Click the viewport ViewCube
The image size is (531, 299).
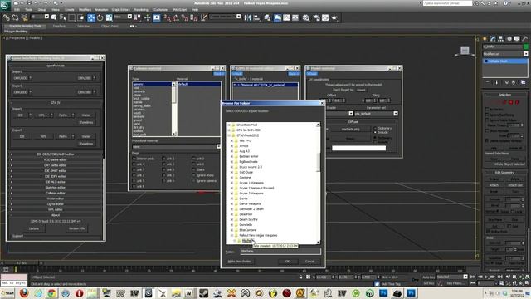[465, 51]
